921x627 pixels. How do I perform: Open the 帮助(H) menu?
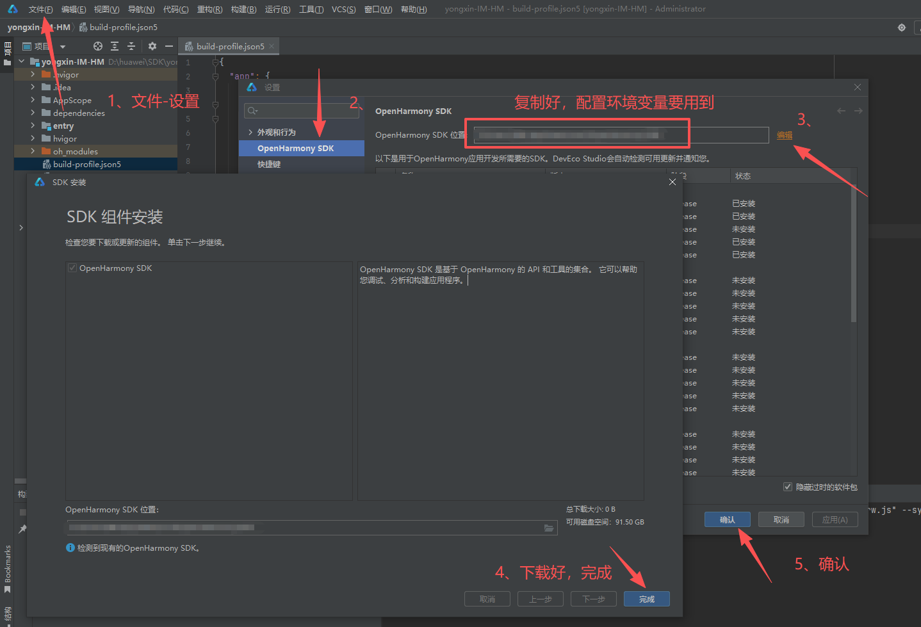pos(413,9)
